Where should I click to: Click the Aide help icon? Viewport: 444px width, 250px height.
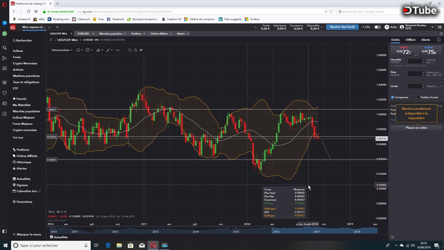(x=387, y=27)
